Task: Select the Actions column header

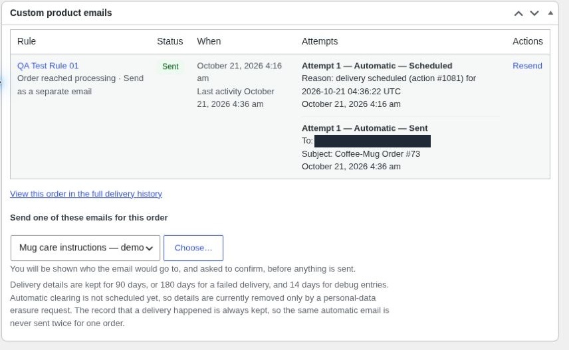Action: [x=528, y=41]
